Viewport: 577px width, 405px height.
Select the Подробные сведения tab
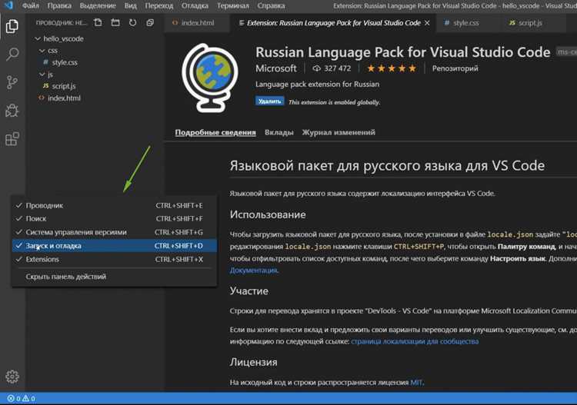pos(215,132)
